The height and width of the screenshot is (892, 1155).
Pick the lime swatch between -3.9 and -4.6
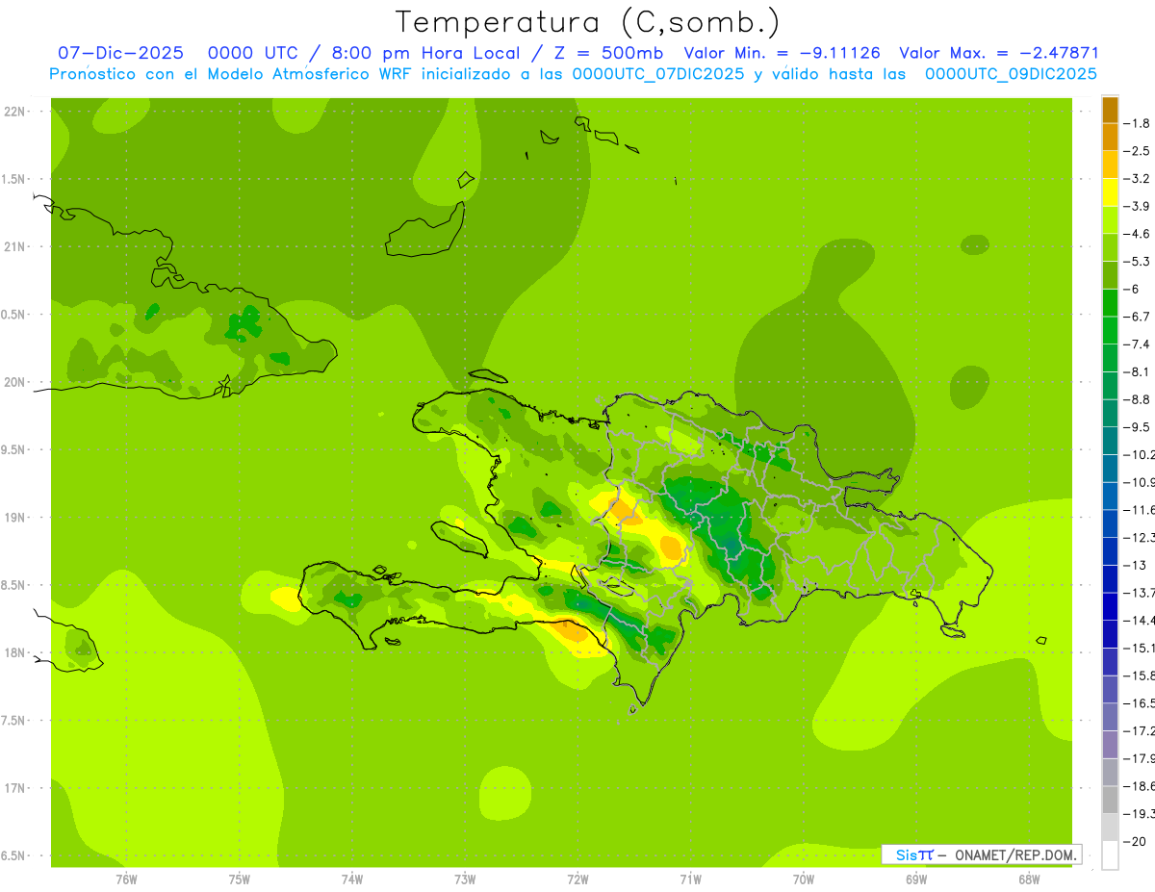[x=1110, y=220]
